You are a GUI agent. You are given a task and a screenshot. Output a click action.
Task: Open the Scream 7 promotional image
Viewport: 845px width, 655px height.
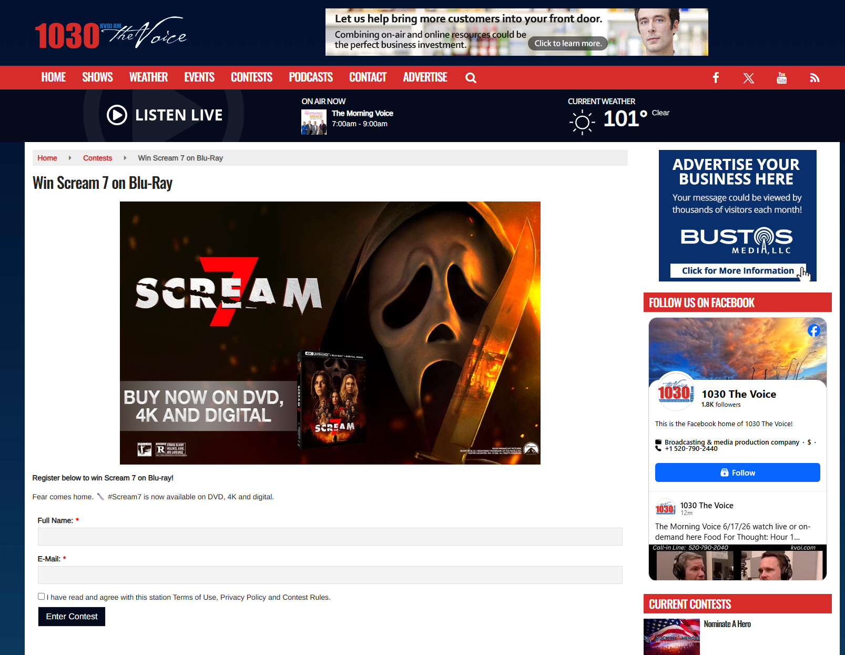330,333
